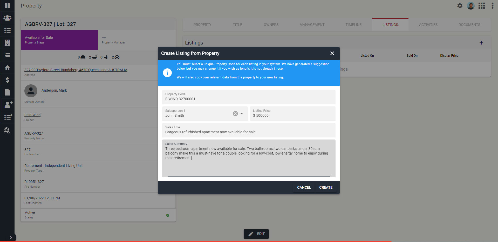This screenshot has height=242, width=498.
Task: Switch to the Owners tab
Action: (x=271, y=25)
